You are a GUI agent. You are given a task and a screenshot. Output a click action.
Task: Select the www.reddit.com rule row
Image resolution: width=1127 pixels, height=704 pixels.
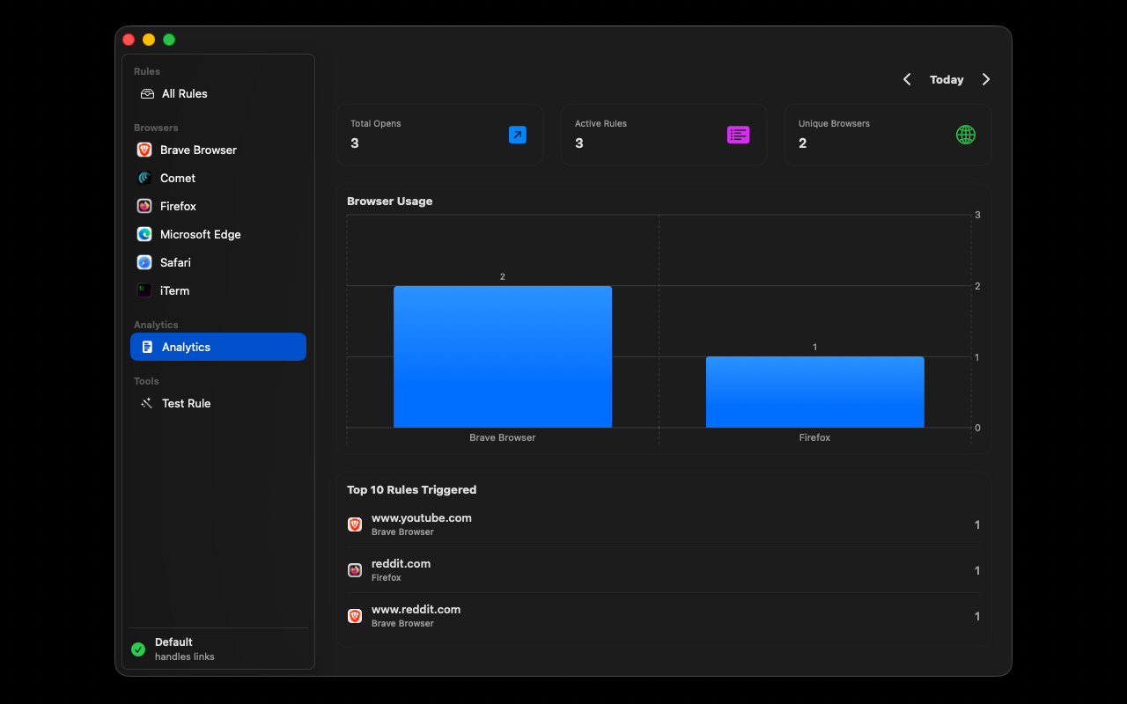416,609
